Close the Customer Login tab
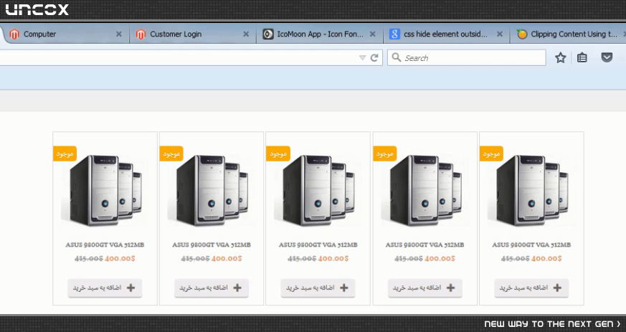626x332 pixels. [x=246, y=34]
